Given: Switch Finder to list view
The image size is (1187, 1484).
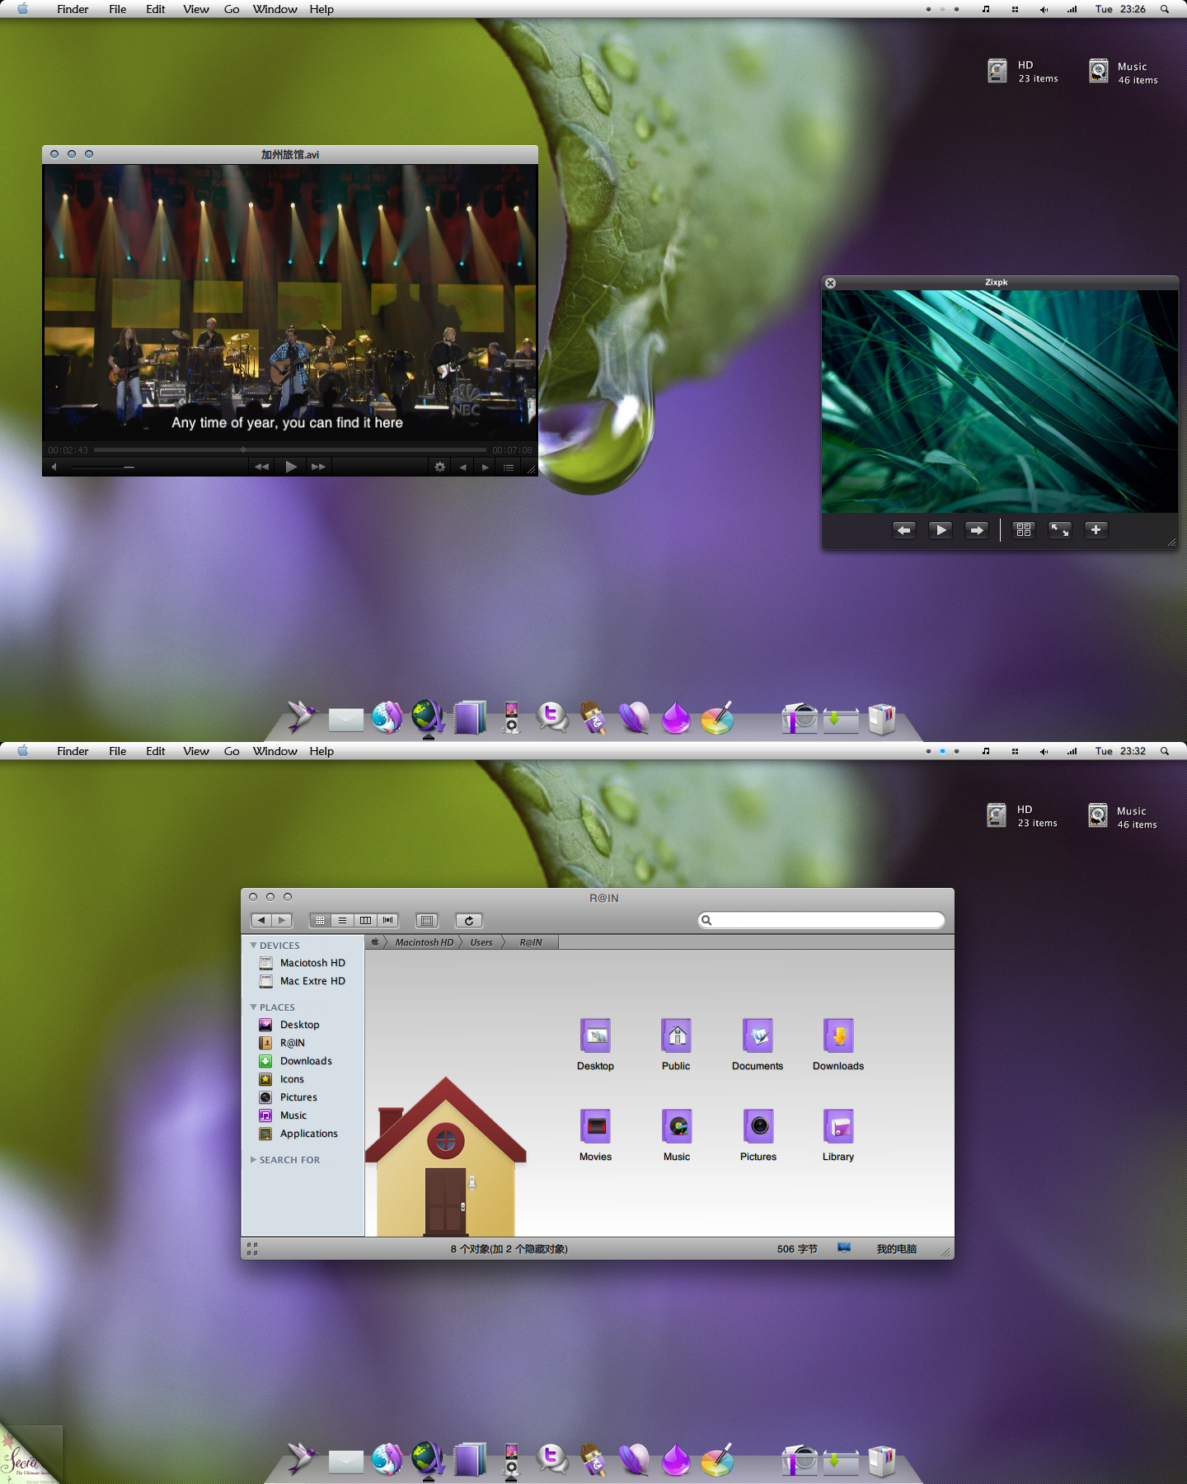Looking at the screenshot, I should 343,920.
